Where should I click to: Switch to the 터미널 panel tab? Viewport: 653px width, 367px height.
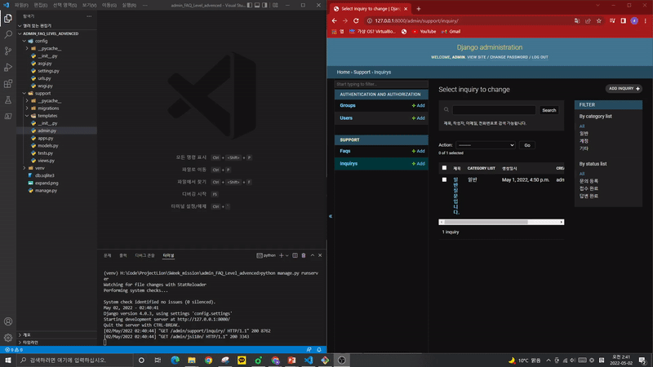point(168,255)
